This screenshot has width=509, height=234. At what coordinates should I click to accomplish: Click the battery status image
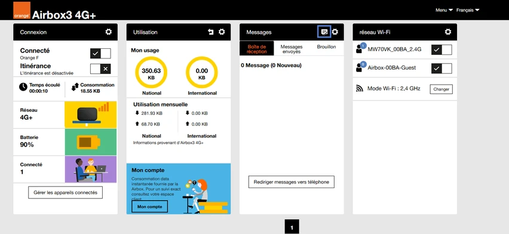coord(91,142)
